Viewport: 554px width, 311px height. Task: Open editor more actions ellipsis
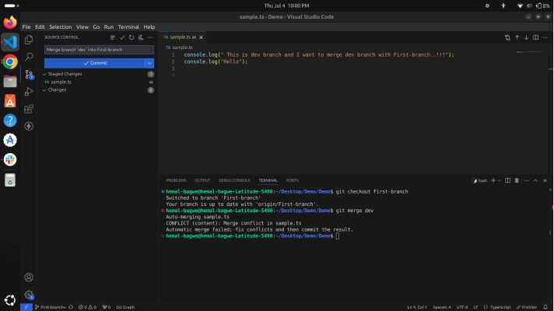click(545, 37)
